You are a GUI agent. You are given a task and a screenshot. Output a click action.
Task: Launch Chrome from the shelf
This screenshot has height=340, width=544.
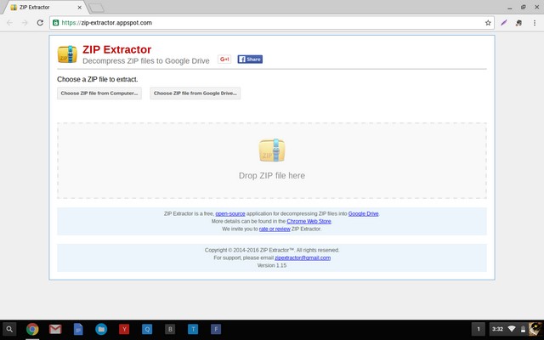(x=32, y=329)
